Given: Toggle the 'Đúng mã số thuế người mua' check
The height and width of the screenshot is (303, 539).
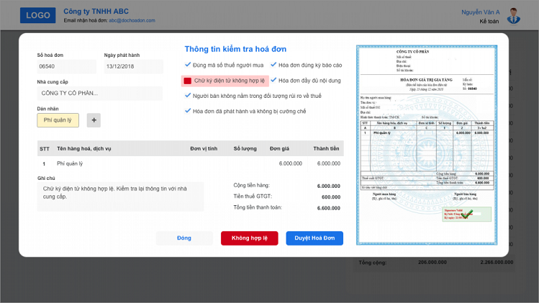Looking at the screenshot, I should [x=188, y=65].
